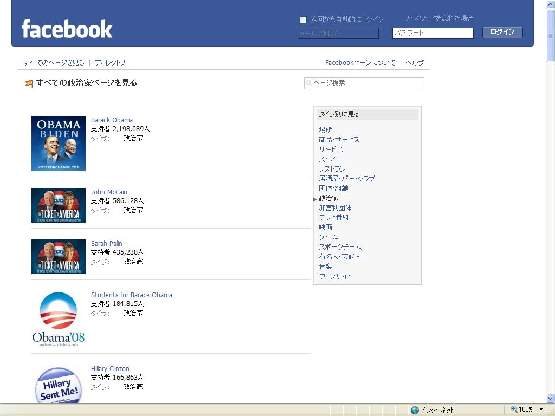This screenshot has height=416, width=555.
Task: Select 商品・サービス in the type list
Action: pos(339,140)
